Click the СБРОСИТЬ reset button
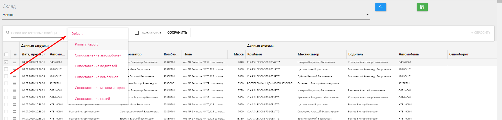This screenshot has width=502, height=120. (480, 33)
